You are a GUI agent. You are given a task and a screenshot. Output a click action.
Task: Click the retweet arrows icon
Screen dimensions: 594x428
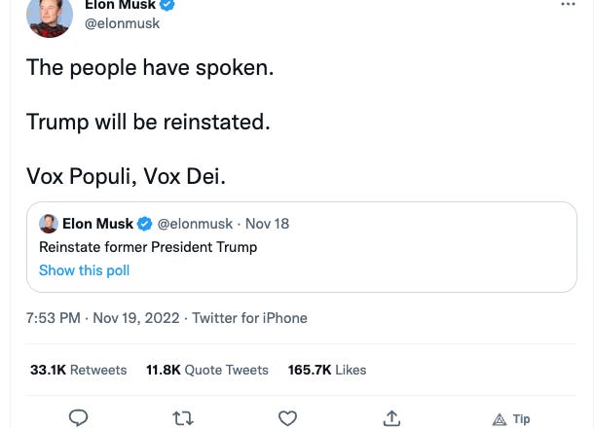click(183, 418)
